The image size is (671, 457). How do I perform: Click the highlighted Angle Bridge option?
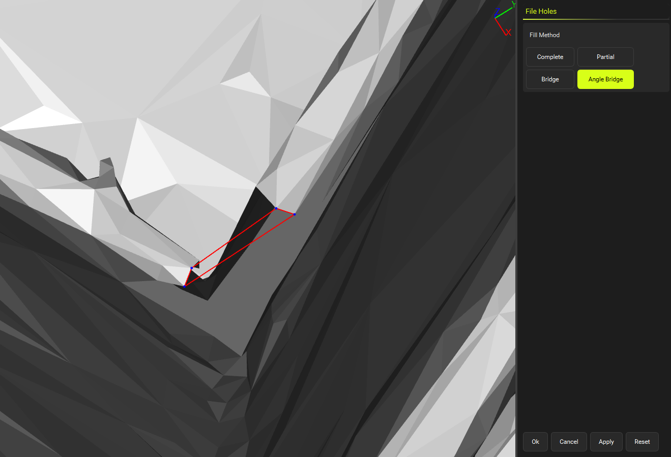605,79
